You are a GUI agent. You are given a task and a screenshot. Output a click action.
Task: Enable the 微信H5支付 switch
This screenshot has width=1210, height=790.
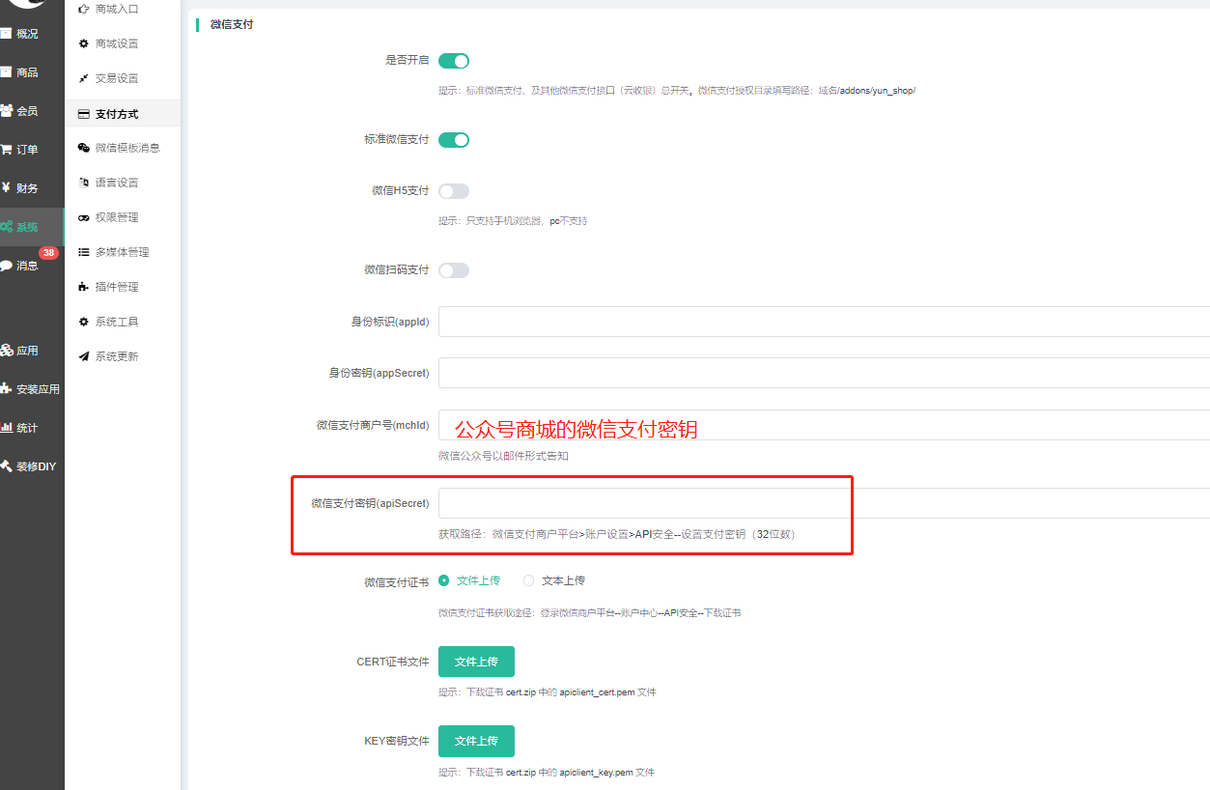pyautogui.click(x=454, y=191)
